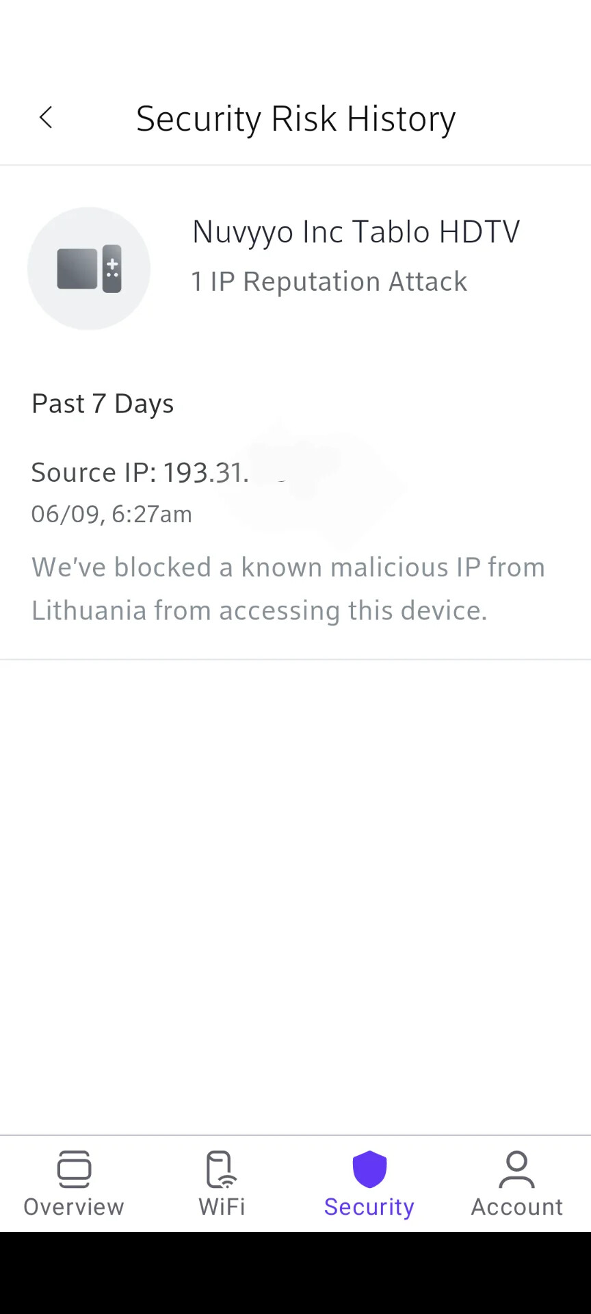Viewport: 591px width, 1314px height.
Task: Tap the 1 IP Reputation Attack text
Action: (x=329, y=281)
